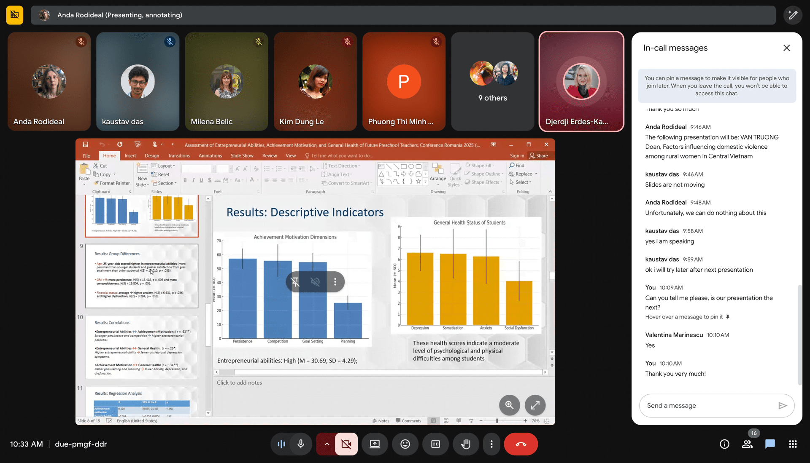Leave the call with the red button
810x463 pixels.
pyautogui.click(x=521, y=444)
